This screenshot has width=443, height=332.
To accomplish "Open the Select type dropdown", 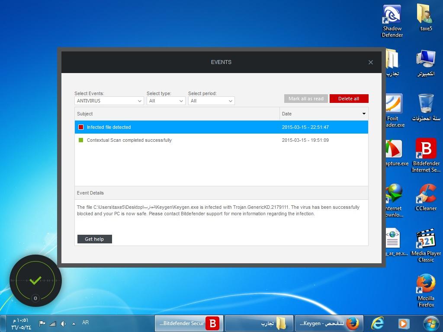I will click(x=166, y=101).
